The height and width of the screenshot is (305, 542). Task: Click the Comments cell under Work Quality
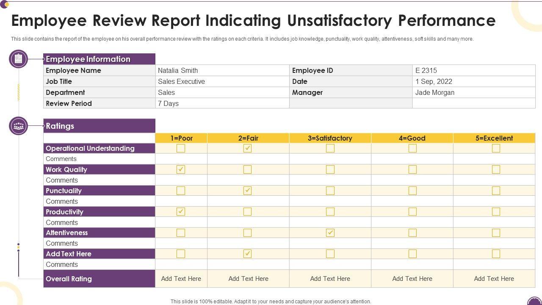[61, 180]
